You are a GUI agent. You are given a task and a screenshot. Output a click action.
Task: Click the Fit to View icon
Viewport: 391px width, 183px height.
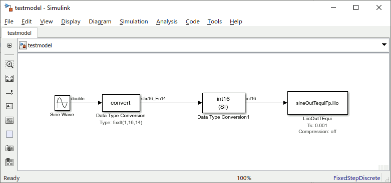pyautogui.click(x=10, y=78)
